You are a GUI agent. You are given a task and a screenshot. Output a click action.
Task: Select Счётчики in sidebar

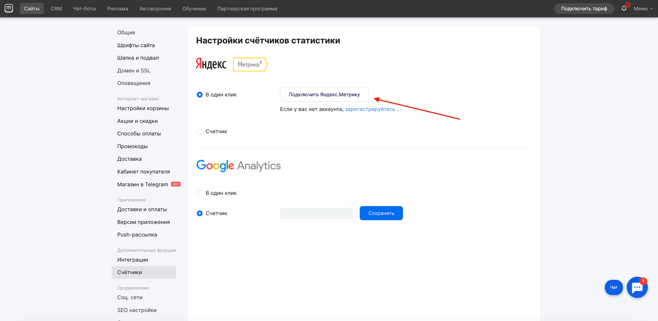pos(144,272)
